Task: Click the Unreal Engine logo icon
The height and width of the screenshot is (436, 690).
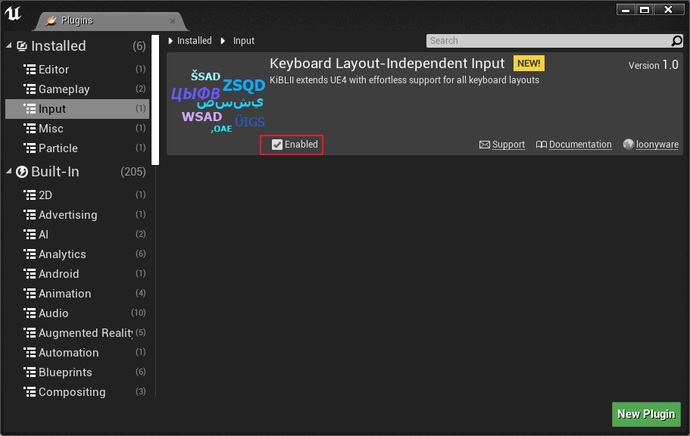Action: 13,13
